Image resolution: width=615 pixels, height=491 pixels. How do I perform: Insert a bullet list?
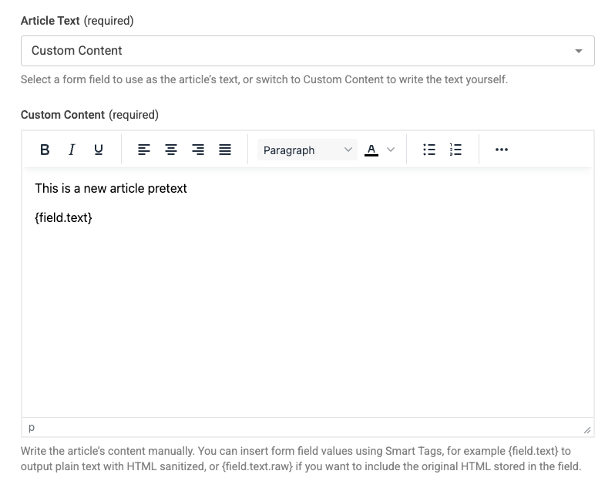(x=429, y=150)
